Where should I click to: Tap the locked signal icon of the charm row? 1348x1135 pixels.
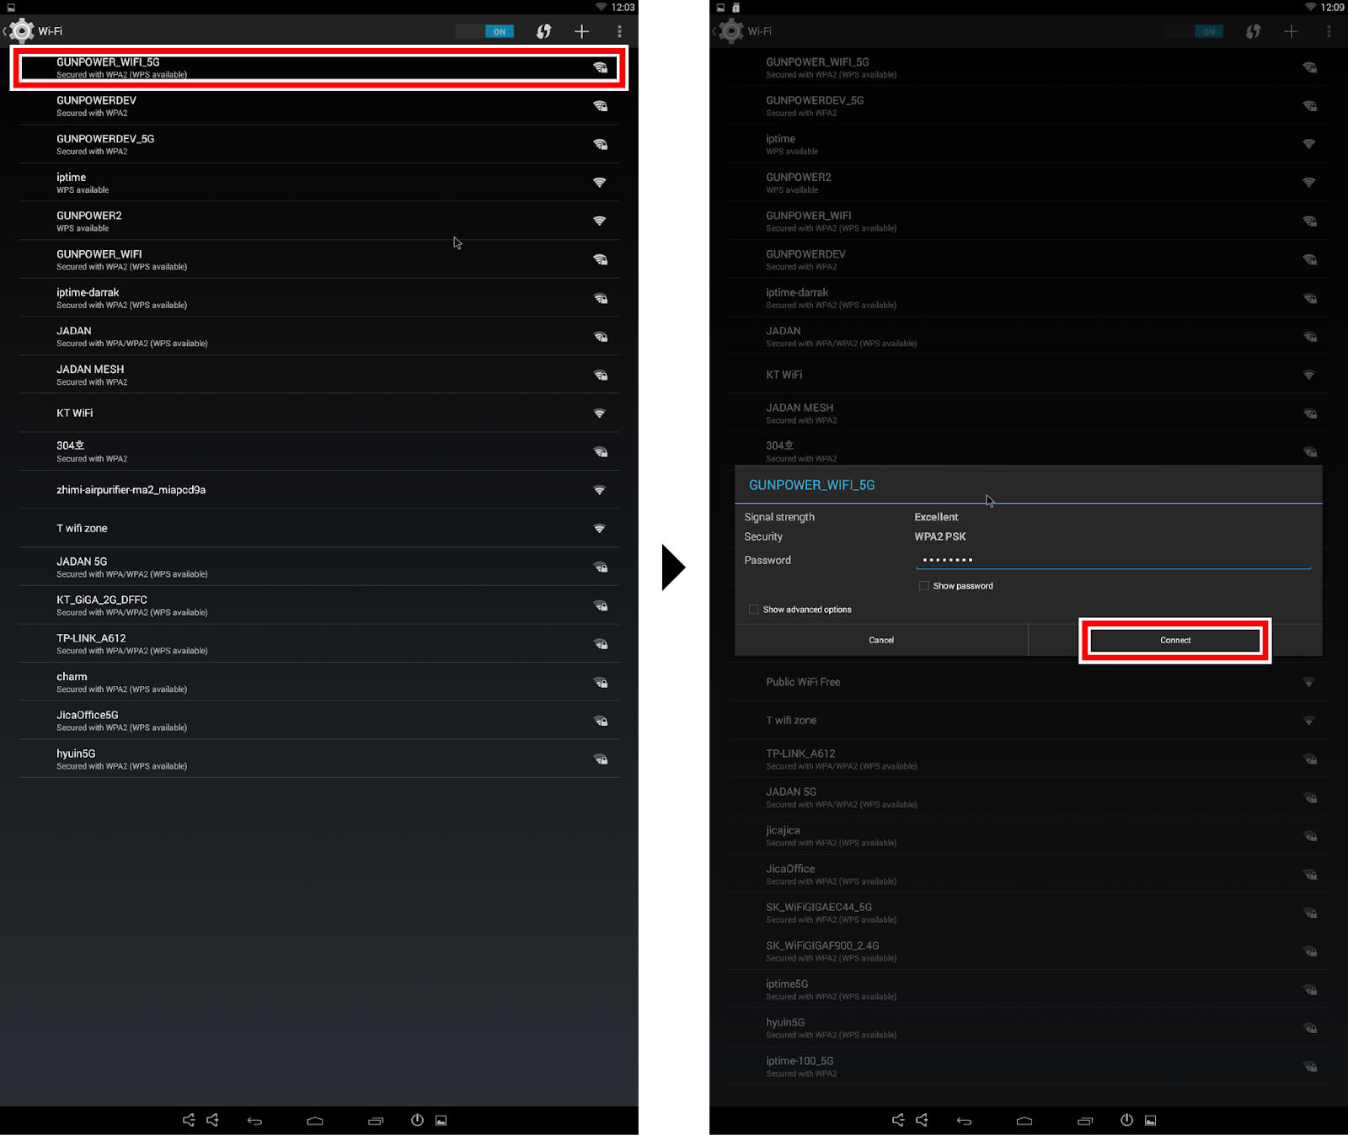[600, 682]
